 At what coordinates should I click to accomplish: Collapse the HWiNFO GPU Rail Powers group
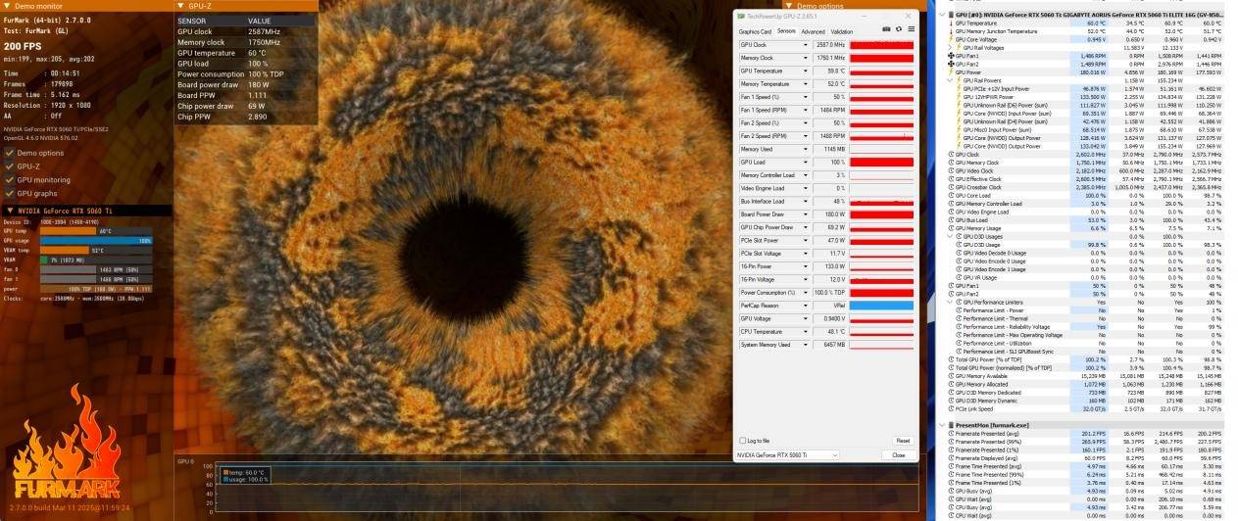point(950,80)
